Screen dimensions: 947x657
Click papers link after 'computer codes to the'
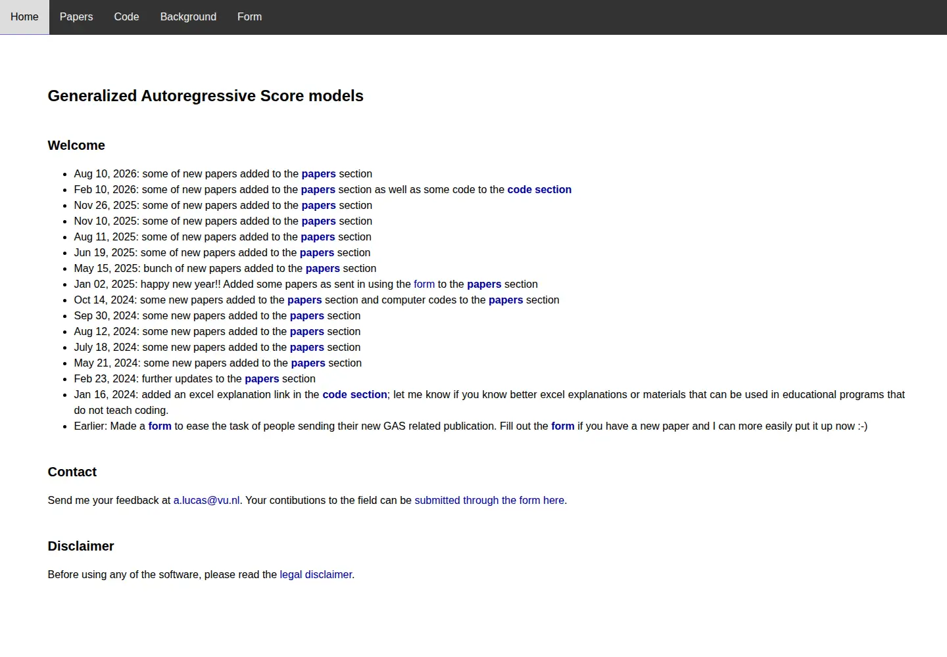[506, 300]
